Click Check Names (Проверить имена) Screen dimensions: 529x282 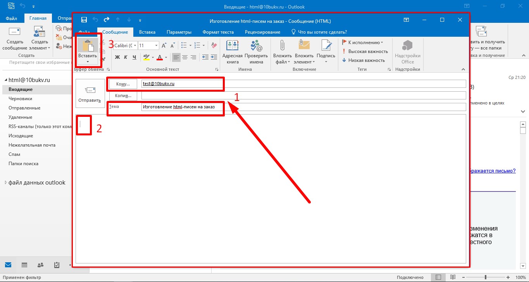pyautogui.click(x=256, y=52)
